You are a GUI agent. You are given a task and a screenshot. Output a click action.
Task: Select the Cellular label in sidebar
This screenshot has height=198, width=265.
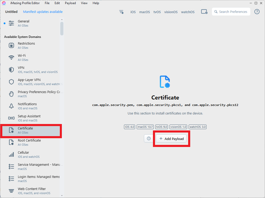(23, 152)
